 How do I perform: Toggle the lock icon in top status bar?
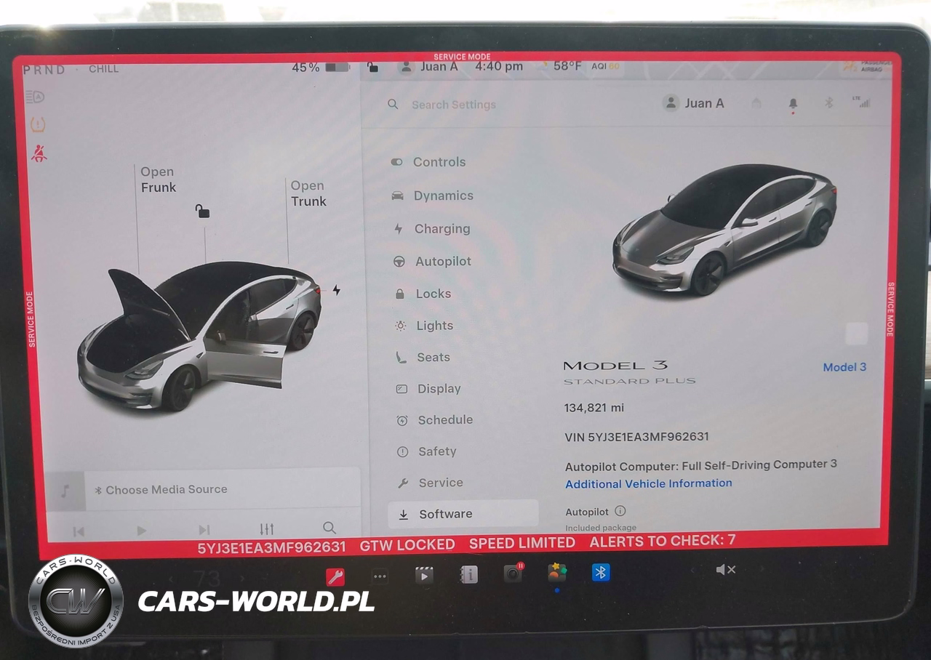click(372, 68)
